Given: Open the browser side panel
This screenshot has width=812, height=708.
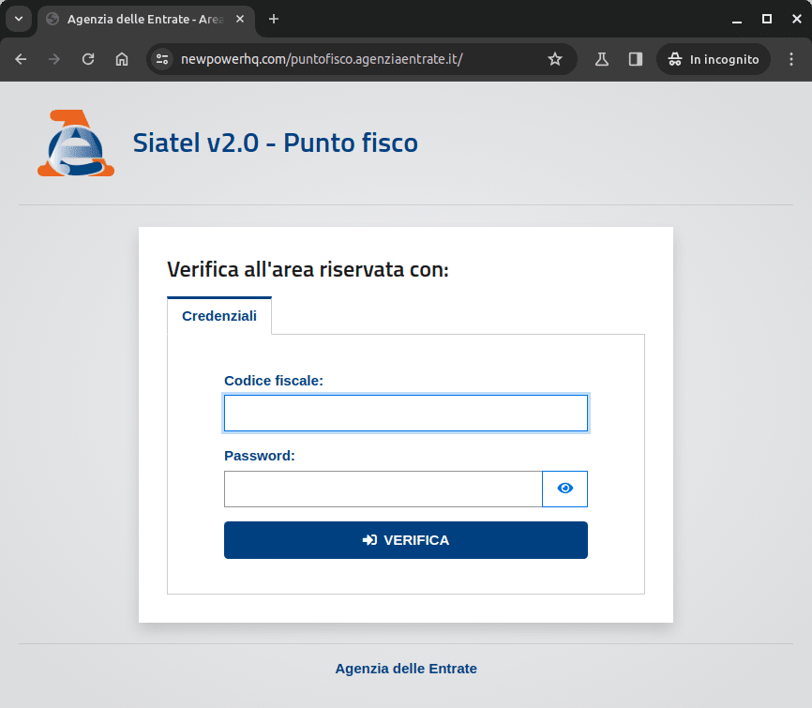Looking at the screenshot, I should point(636,60).
